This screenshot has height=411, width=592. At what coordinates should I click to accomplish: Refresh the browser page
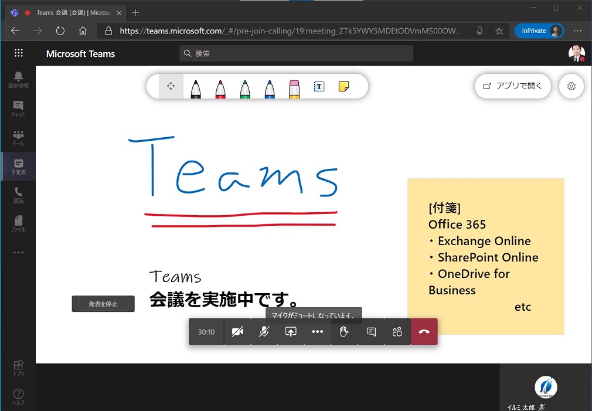pos(60,30)
